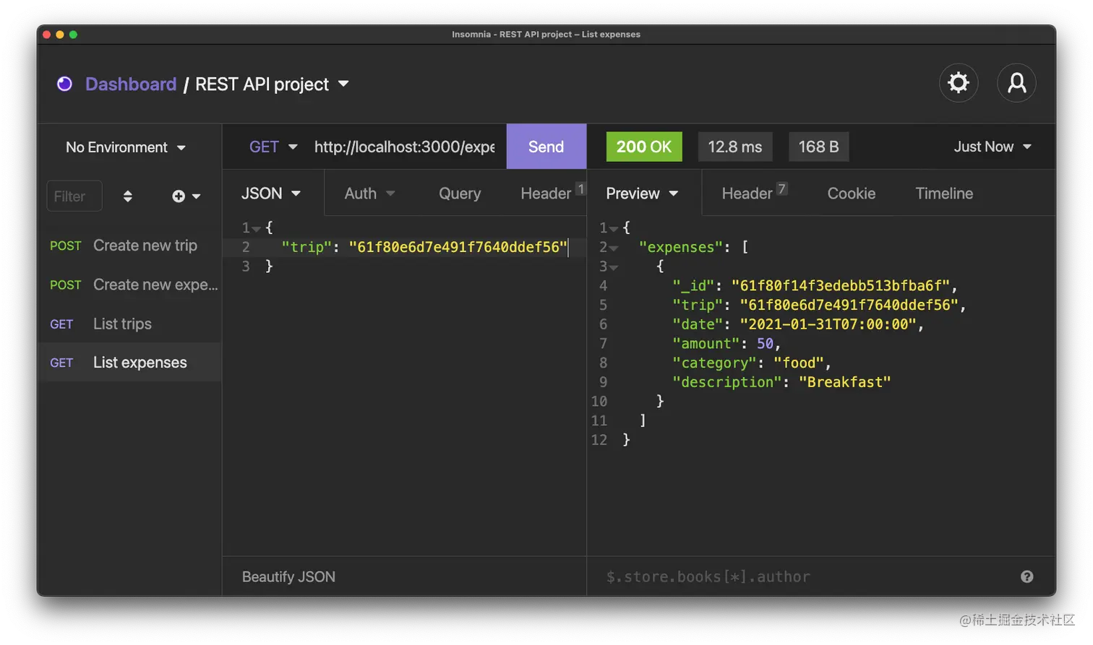Open the user account icon
Screen dimensions: 1093x645
click(1016, 83)
